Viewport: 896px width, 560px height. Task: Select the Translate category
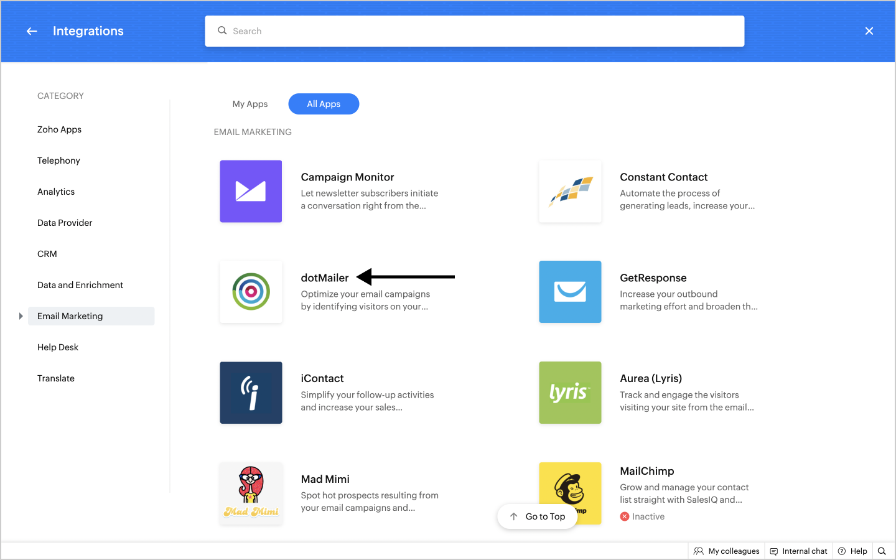[x=56, y=378]
